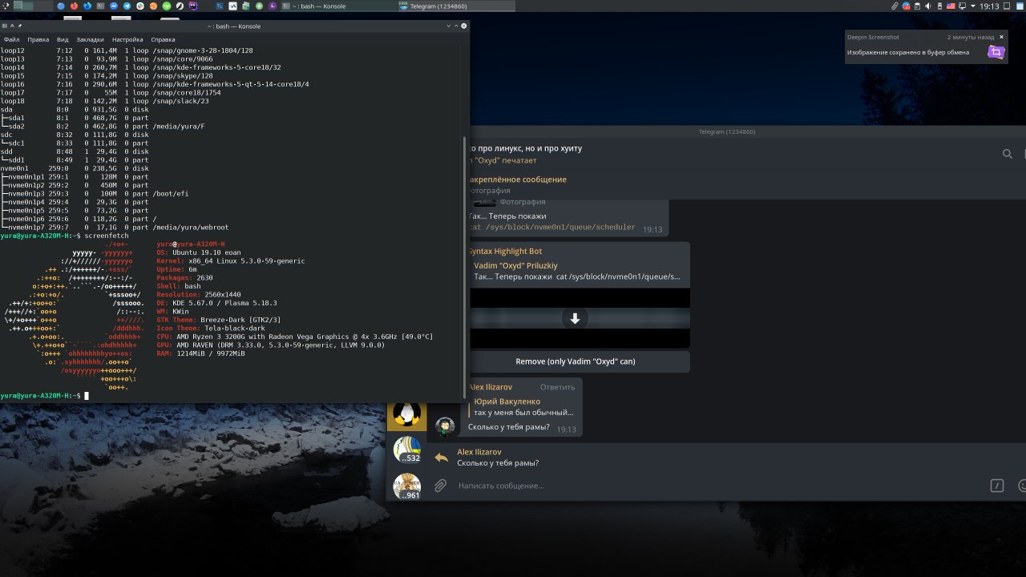Click the Vadim "Oxyd" Priluzkiy reply quote

click(x=576, y=271)
